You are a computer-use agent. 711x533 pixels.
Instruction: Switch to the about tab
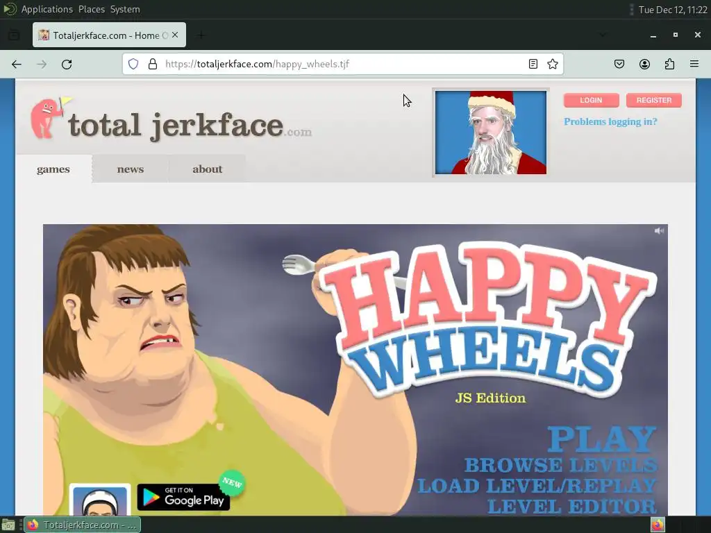click(207, 169)
